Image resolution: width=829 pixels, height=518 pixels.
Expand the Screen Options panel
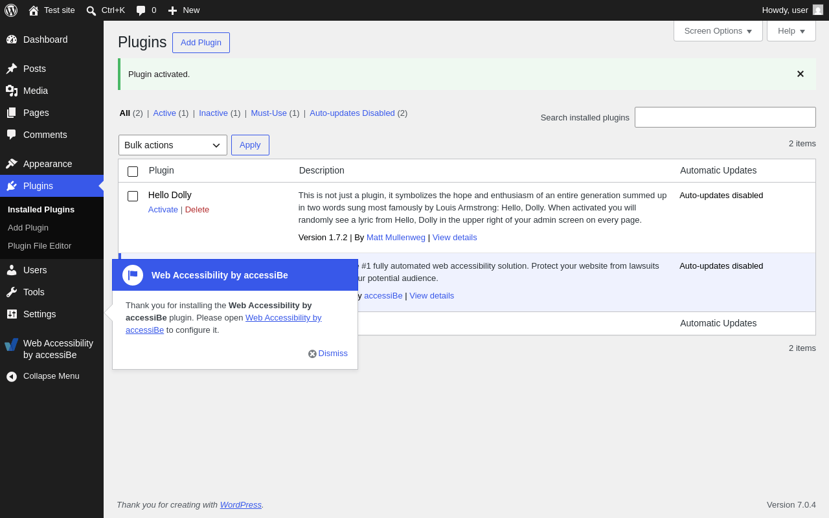(718, 30)
